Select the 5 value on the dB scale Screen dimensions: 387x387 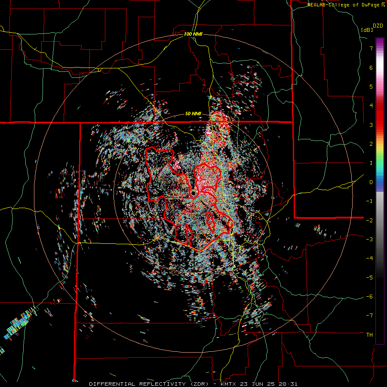pyautogui.click(x=371, y=86)
